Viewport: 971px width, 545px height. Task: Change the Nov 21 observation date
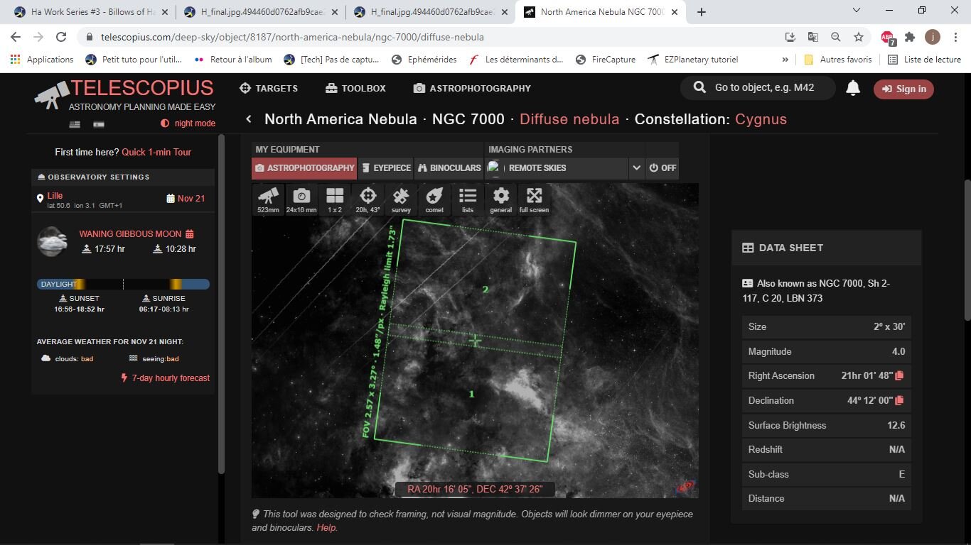186,199
